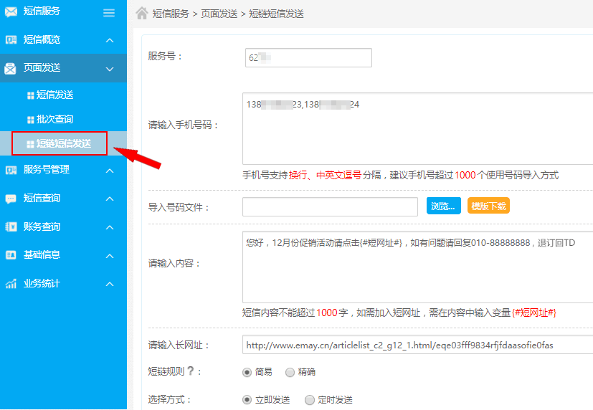Expand 短信查询 with its chevron
Viewport: 593px width, 410px height.
pyautogui.click(x=110, y=199)
